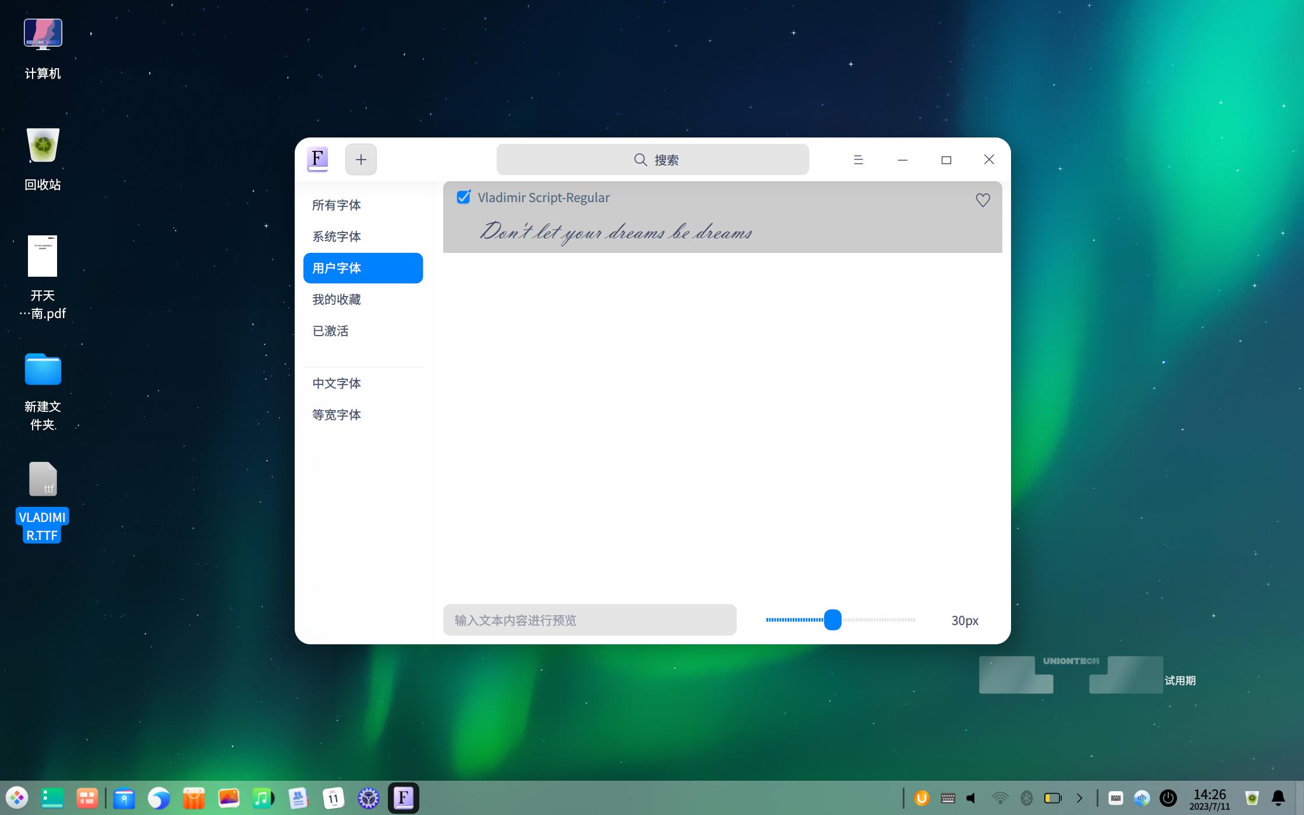Select 系统字体 in the sidebar
The width and height of the screenshot is (1304, 815).
pos(337,237)
